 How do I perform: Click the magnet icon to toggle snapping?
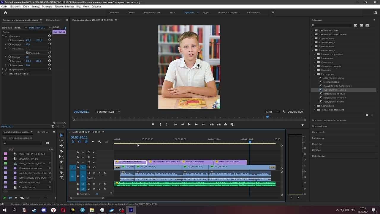79,142
